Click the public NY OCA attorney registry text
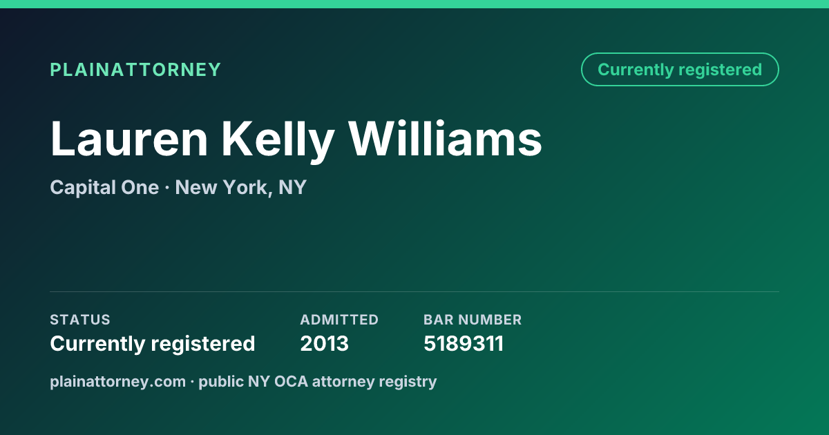Image resolution: width=829 pixels, height=435 pixels. [x=318, y=382]
